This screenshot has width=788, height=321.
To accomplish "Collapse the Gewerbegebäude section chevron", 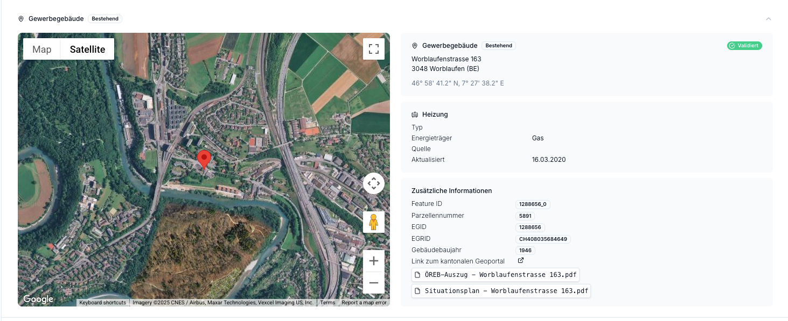I will [x=769, y=19].
